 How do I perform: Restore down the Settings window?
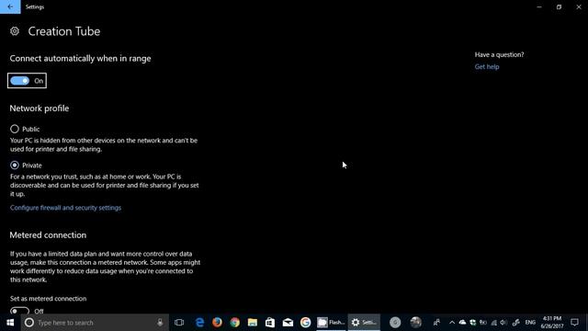click(x=559, y=6)
